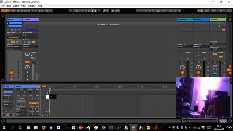Open the 1 Bar quantization dropdown

49,11
